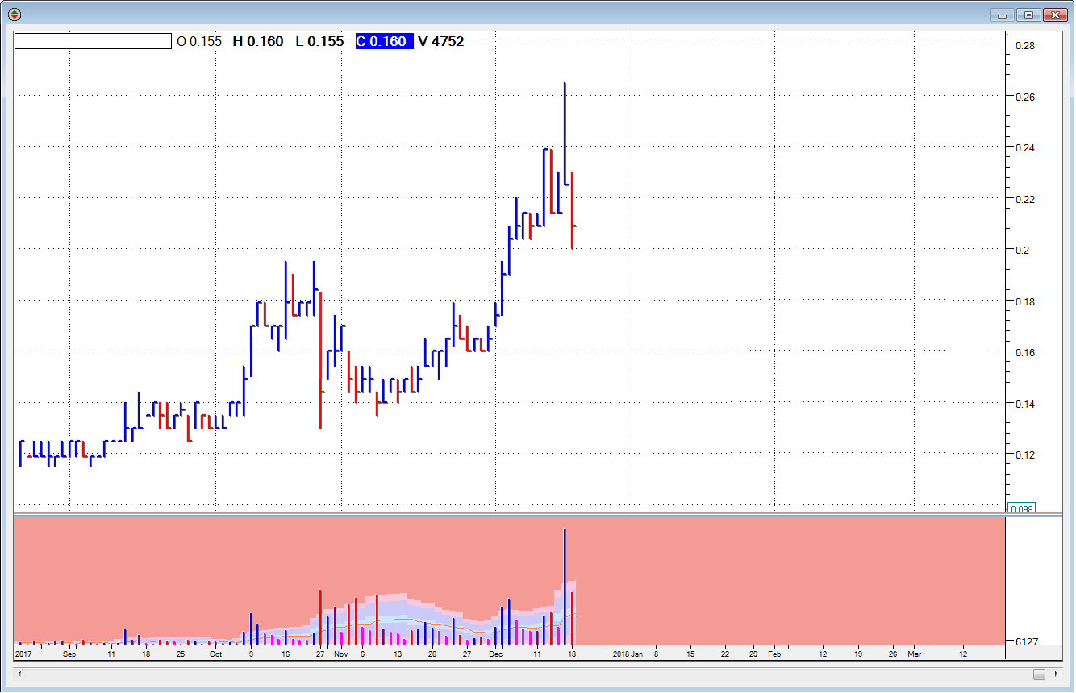1076x693 pixels.
Task: Click the 0.14 price axis label
Action: point(1026,404)
